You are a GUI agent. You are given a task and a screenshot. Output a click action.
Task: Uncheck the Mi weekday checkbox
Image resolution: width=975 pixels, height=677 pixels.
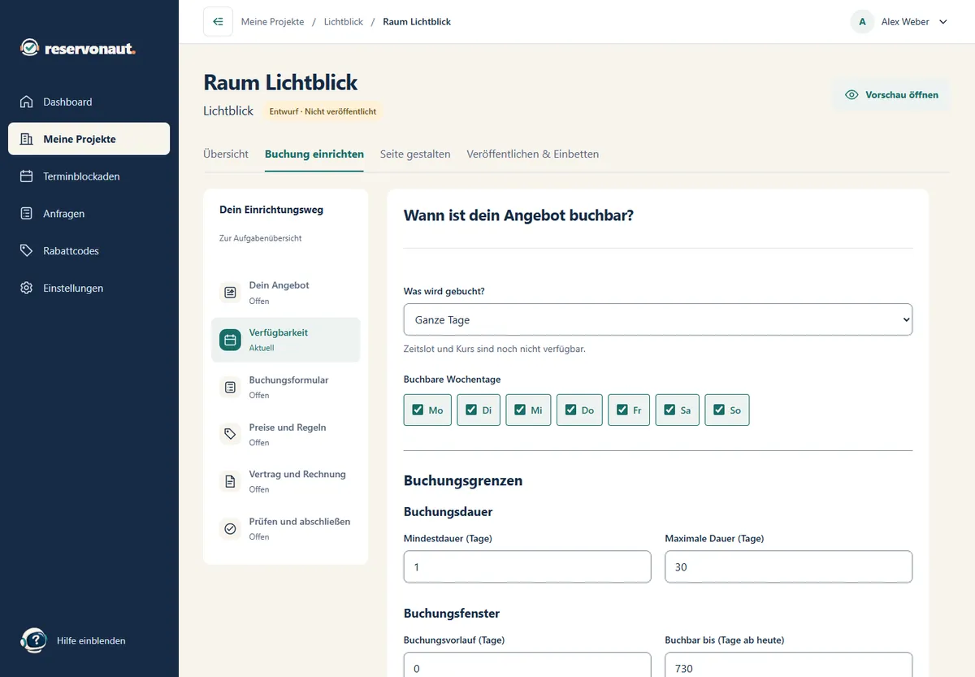point(520,410)
